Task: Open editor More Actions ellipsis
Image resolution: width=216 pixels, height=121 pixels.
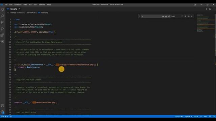Action: click(214, 9)
